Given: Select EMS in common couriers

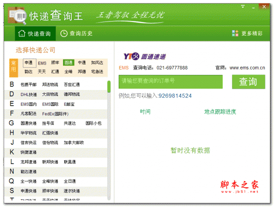Looking at the screenshot, I should (x=42, y=63).
